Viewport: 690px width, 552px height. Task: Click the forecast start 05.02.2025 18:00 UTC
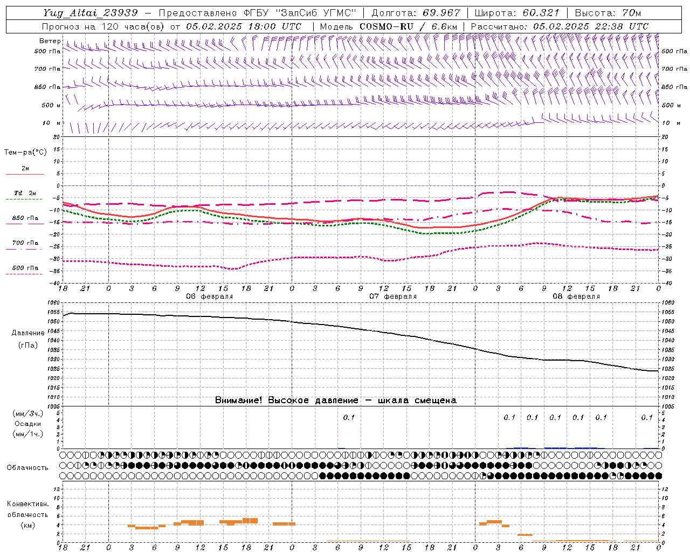[x=244, y=26]
